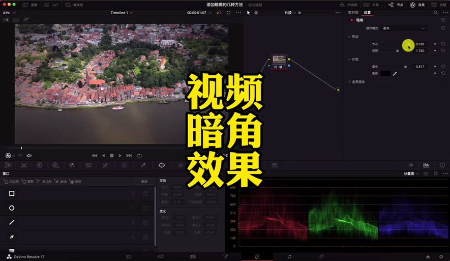This screenshot has height=261, width=450.
Task: Switch to the 素材库 library tab
Action: coord(353,13)
